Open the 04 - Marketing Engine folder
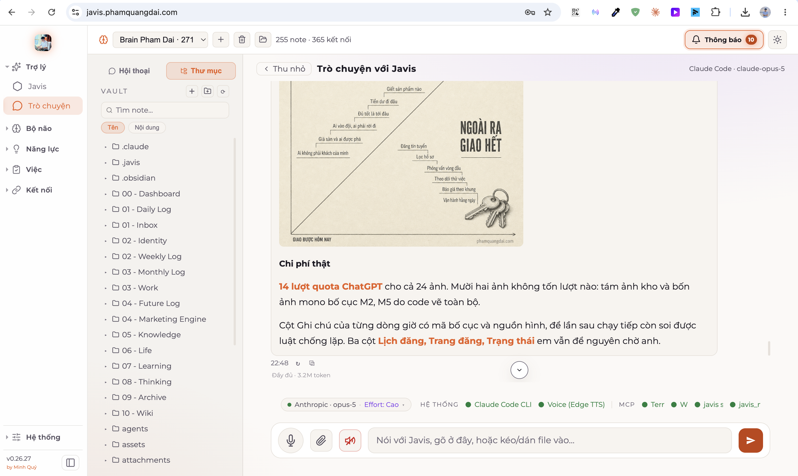The height and width of the screenshot is (476, 798). pos(164,319)
